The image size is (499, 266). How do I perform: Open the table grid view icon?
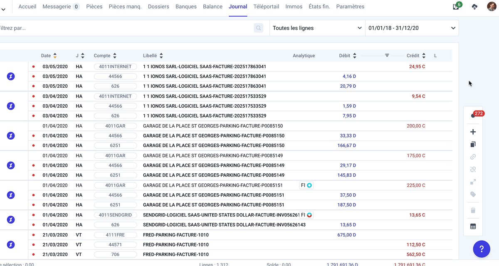(x=473, y=227)
